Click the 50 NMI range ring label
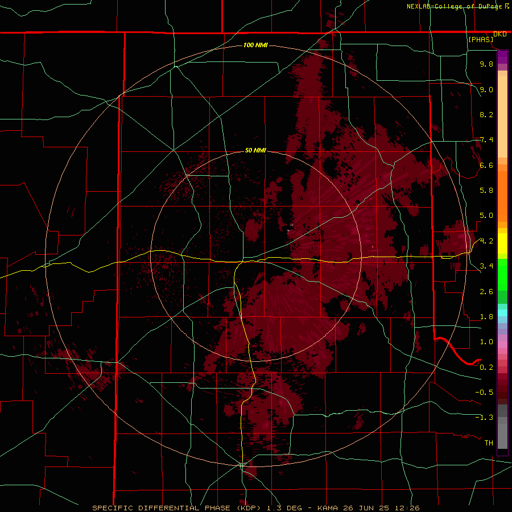 [255, 150]
